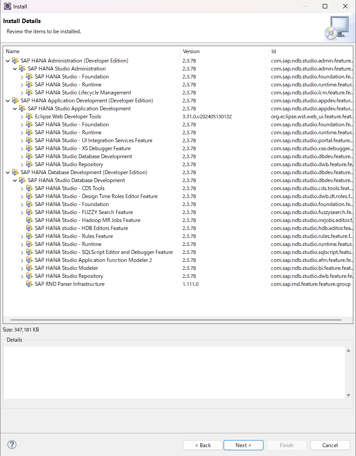The image size is (356, 456).
Task: Click inside the Details text area
Action: pos(174,373)
